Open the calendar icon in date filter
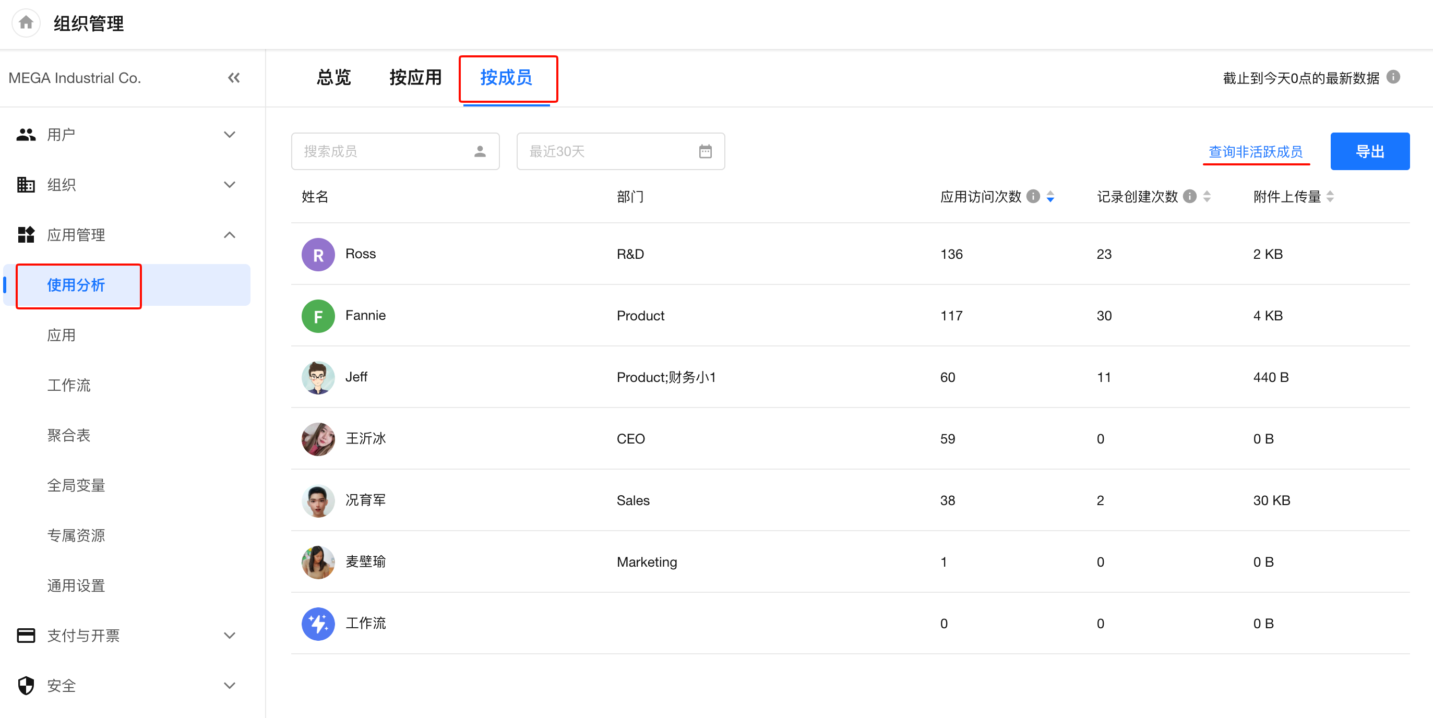 (x=705, y=151)
